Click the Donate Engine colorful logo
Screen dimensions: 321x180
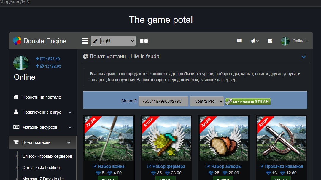(17, 41)
